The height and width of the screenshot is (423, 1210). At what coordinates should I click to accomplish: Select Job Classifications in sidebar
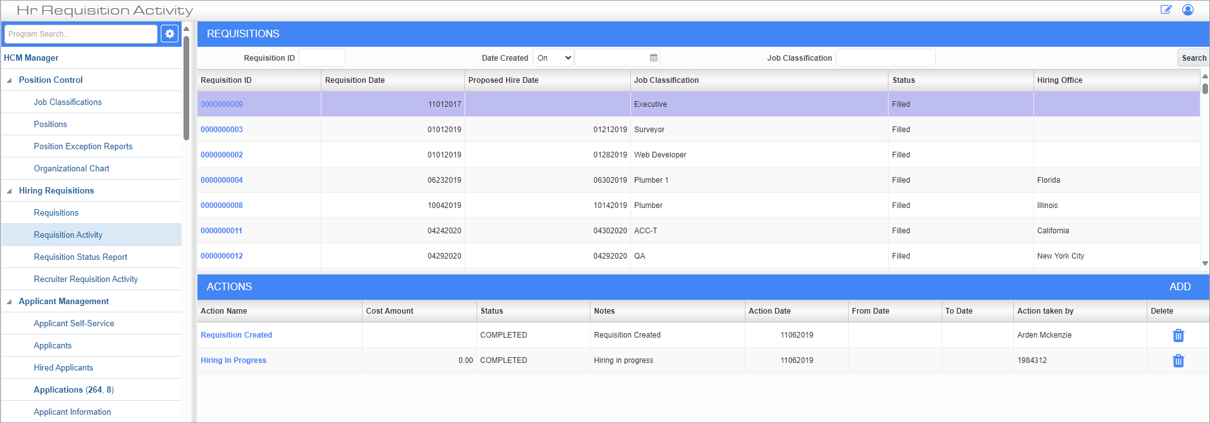pyautogui.click(x=68, y=102)
